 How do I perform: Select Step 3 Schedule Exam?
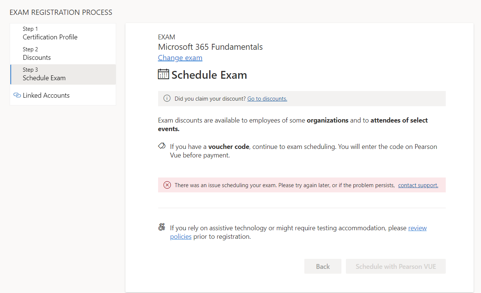pyautogui.click(x=44, y=74)
